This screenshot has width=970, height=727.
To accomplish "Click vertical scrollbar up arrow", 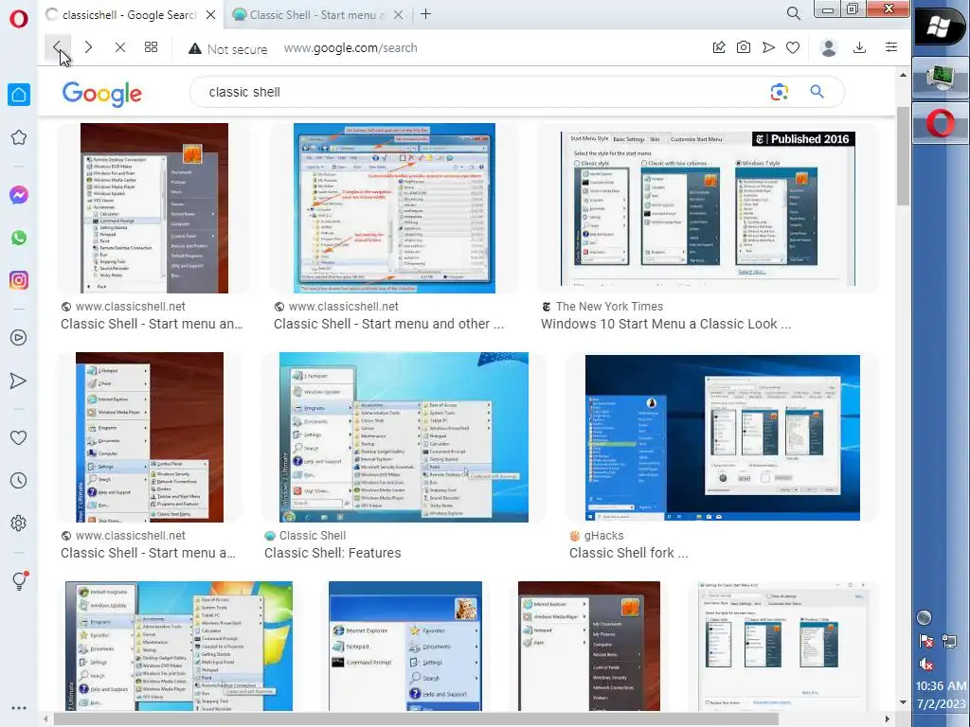I will 903,75.
